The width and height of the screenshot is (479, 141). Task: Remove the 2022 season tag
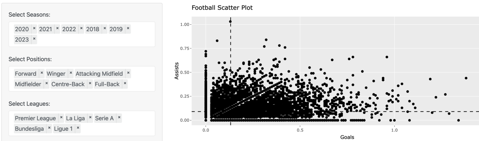pos(81,28)
